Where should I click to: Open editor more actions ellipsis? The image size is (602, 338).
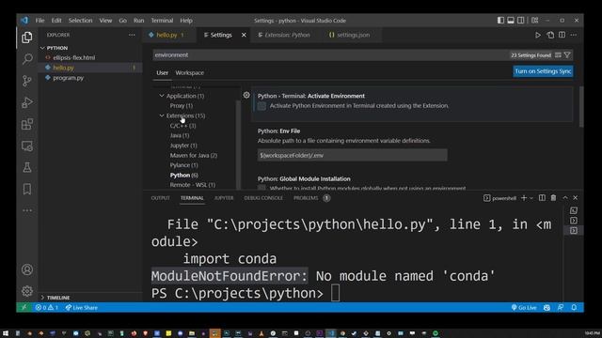coord(574,35)
